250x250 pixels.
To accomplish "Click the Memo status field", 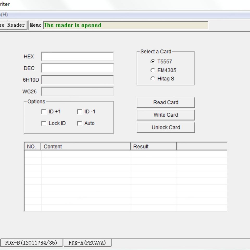I will click(x=126, y=25).
